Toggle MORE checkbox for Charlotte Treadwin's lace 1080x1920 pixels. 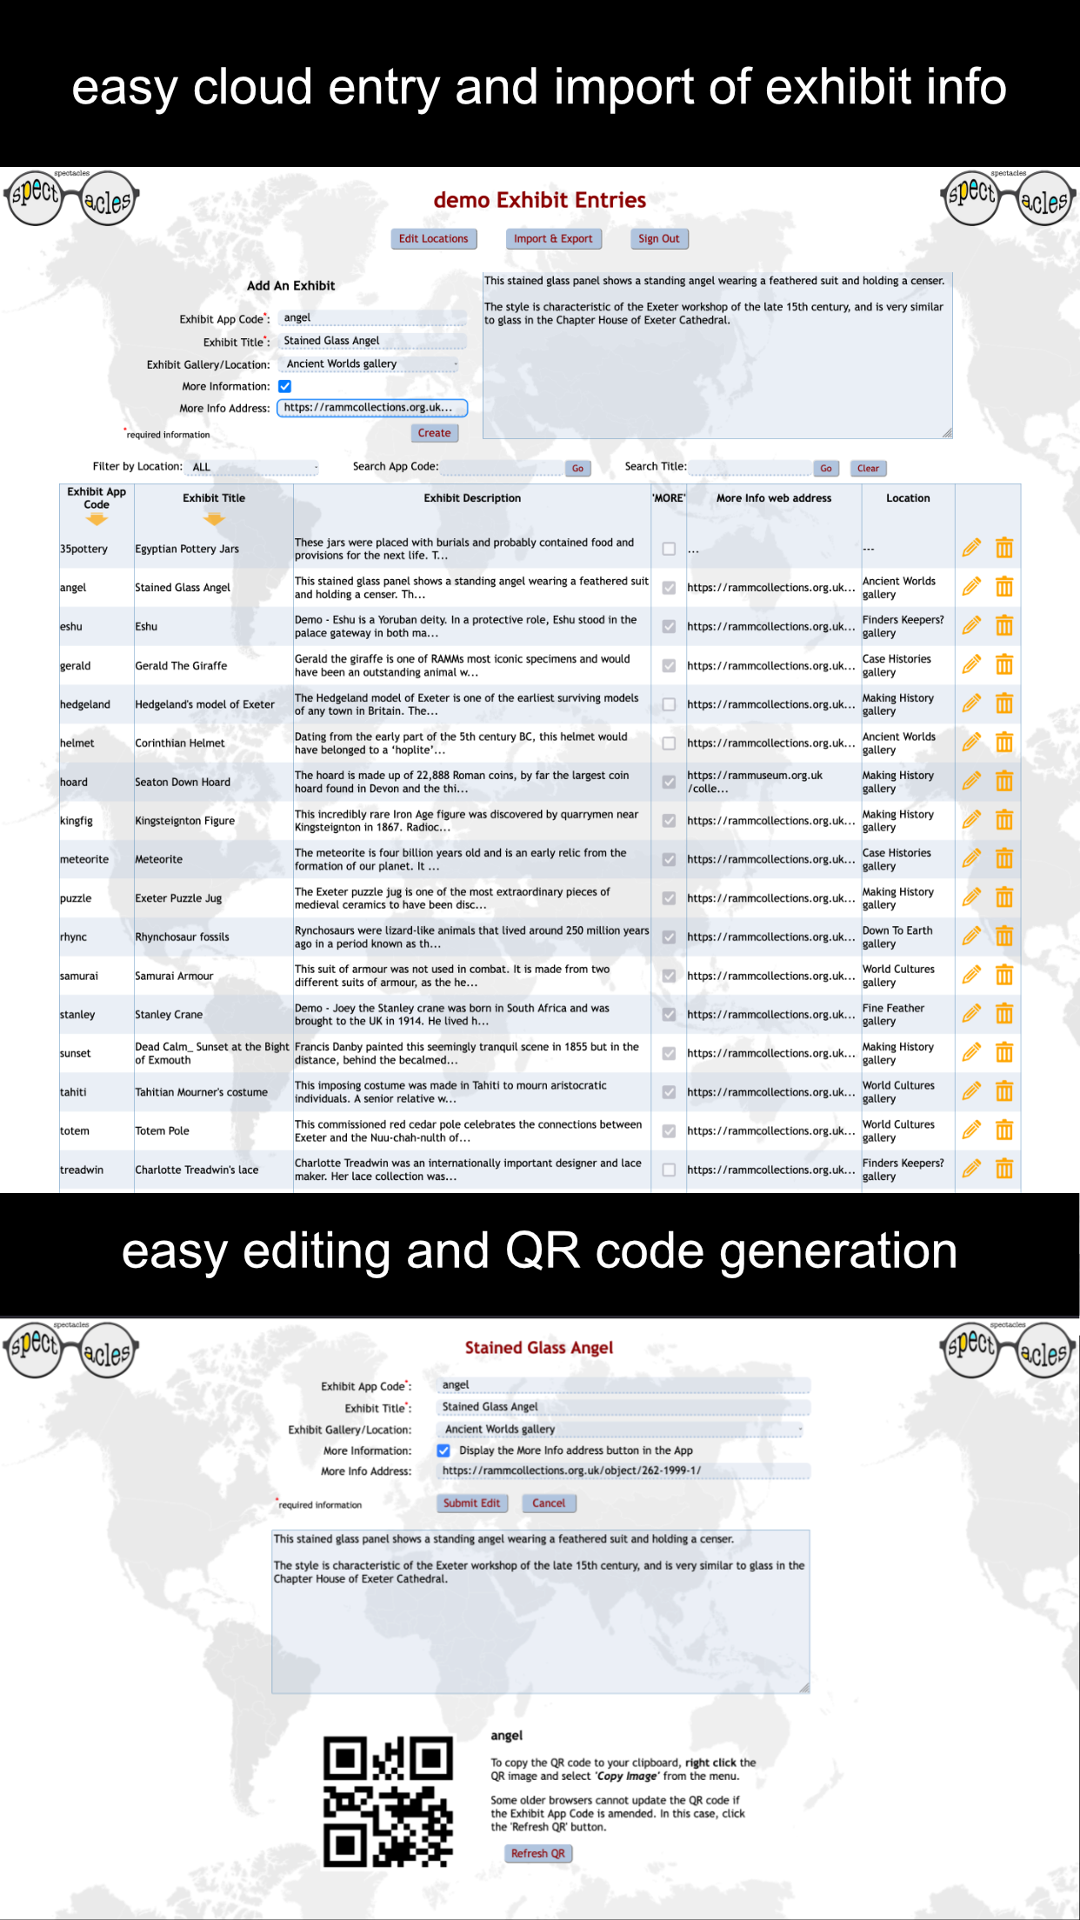point(669,1170)
